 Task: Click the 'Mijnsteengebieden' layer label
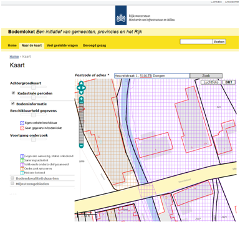pos(32,184)
